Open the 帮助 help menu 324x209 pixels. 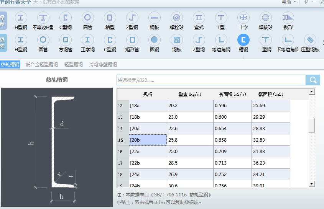coord(286,2)
